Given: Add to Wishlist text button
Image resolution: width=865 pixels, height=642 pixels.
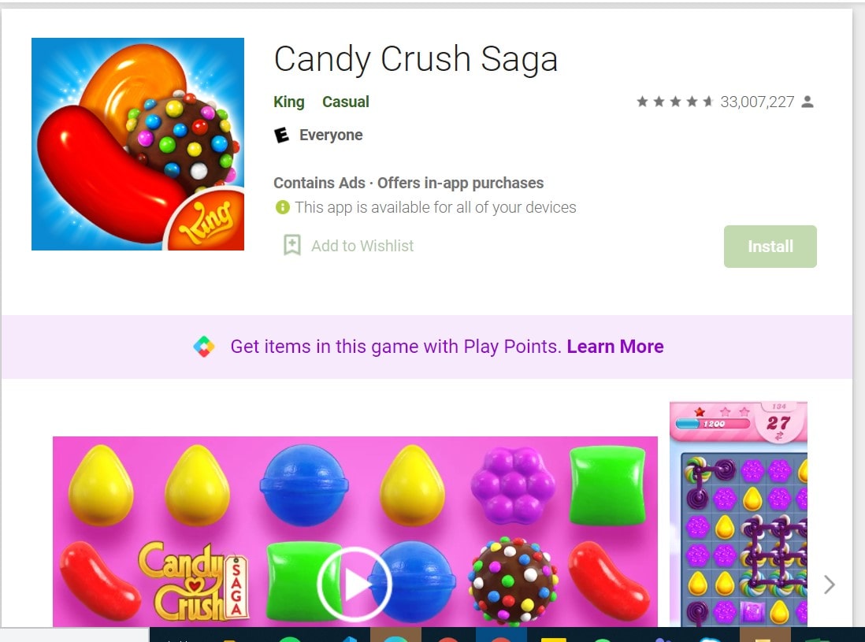Looking at the screenshot, I should pos(362,246).
